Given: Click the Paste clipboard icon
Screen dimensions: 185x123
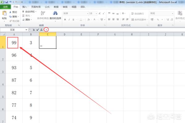Looking at the screenshot, I should (x=4, y=13).
